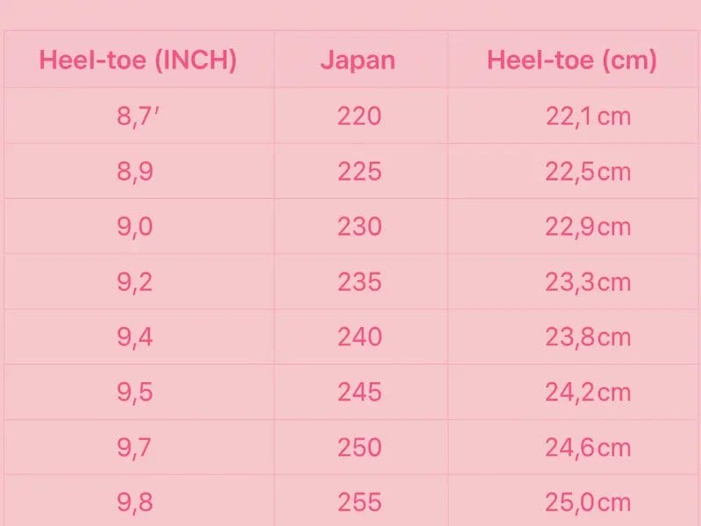Select the 24,6 cm cell
The height and width of the screenshot is (526, 701).
587,447
